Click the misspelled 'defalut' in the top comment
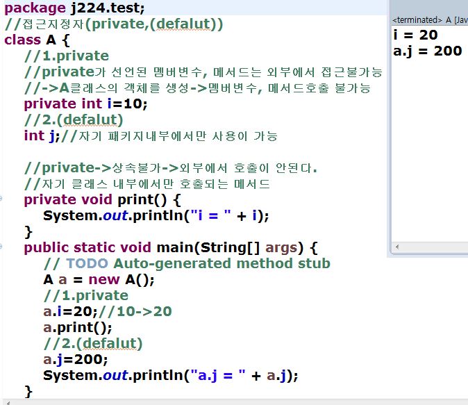The image size is (468, 405). point(185,24)
